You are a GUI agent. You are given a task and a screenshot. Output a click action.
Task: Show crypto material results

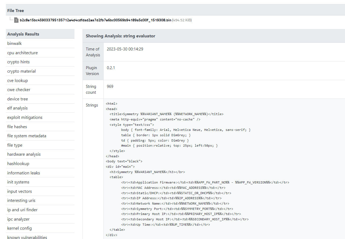tap(21, 71)
